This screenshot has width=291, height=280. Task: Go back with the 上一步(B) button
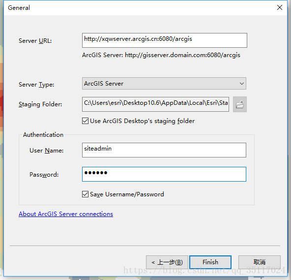coord(167,262)
